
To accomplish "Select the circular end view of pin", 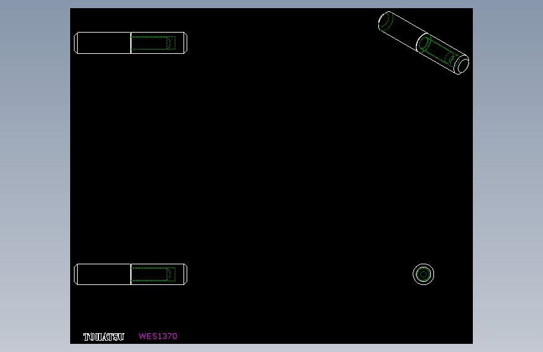I will (x=423, y=274).
